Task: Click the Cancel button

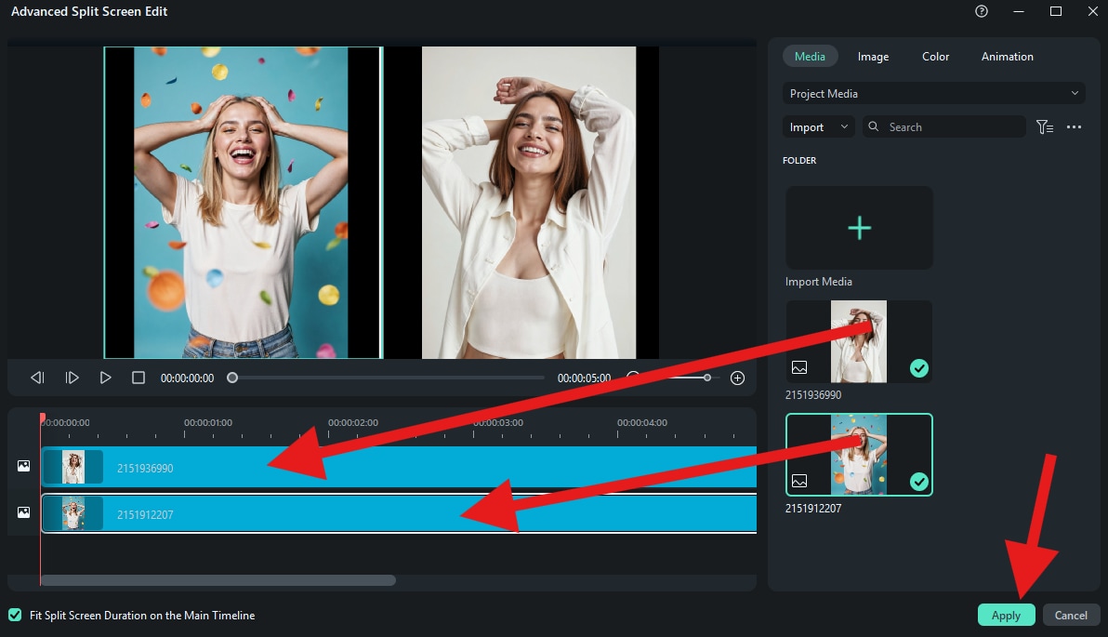Action: point(1071,615)
